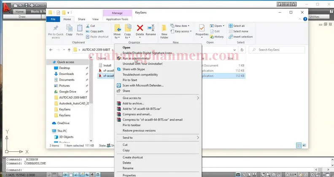Viewport: 334px width, 177px height.
Task: Click the New folder icon
Action: pyautogui.click(x=164, y=28)
